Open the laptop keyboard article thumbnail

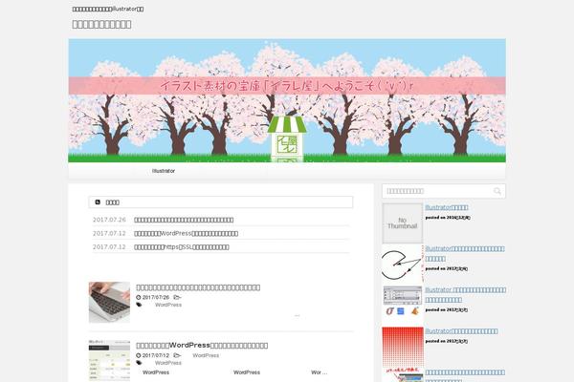click(x=109, y=303)
